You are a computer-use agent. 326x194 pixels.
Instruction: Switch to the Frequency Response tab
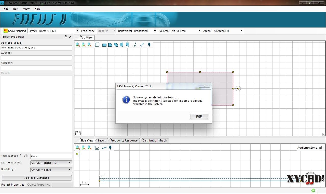(124, 140)
